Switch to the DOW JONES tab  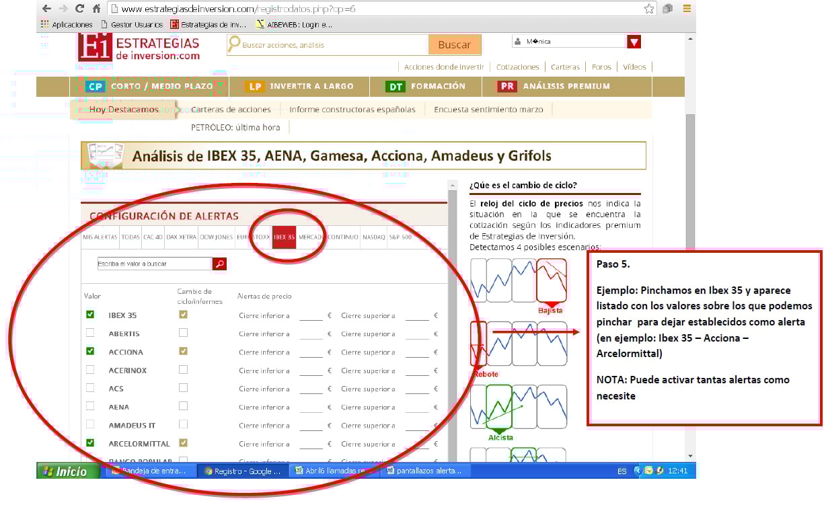pos(216,237)
